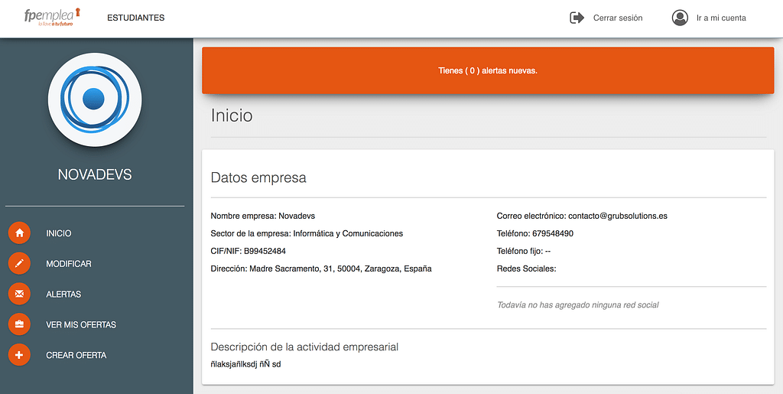Click the orange home icon for Inicio
Screen dimensions: 783x394
(x=19, y=233)
